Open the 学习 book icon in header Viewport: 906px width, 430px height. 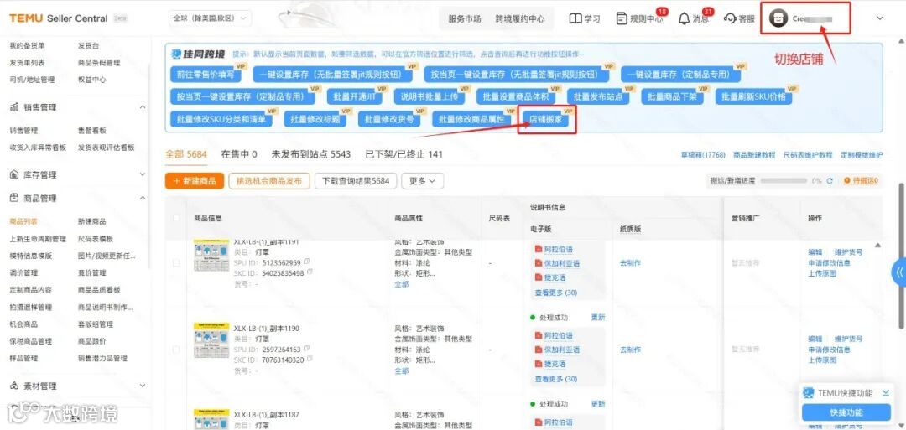pos(575,18)
